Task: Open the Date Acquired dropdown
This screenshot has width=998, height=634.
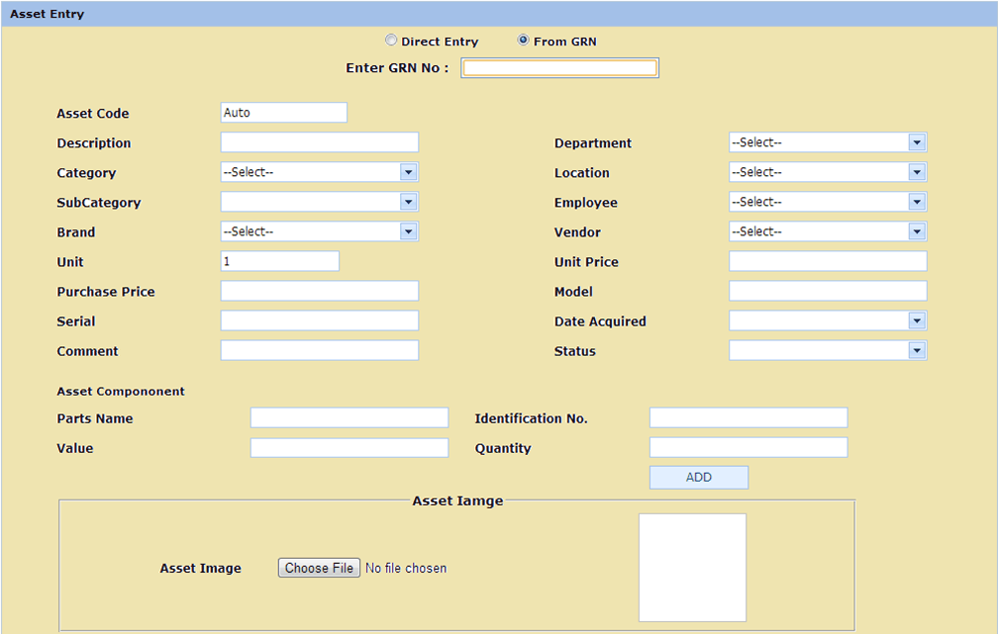Action: pos(827,320)
